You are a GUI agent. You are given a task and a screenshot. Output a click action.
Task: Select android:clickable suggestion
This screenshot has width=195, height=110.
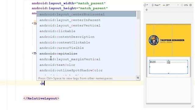[x=86, y=31]
